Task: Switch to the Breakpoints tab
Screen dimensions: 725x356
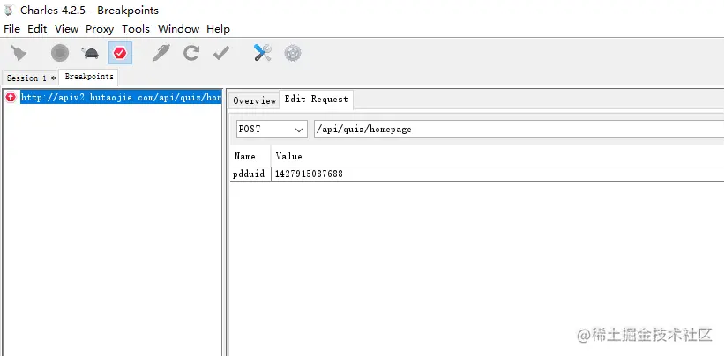Action: pos(89,77)
